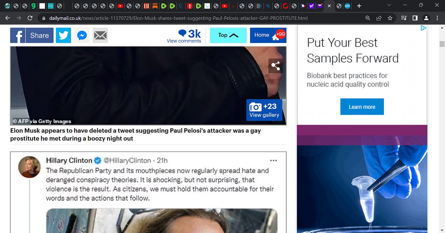Viewport: 445px width, 233px height.
Task: Switch to the blue search magnifier tab
Action: (x=268, y=6)
